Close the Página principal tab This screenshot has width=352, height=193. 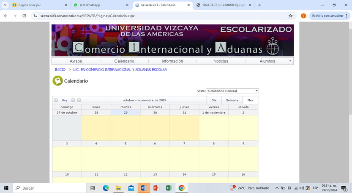66,5
